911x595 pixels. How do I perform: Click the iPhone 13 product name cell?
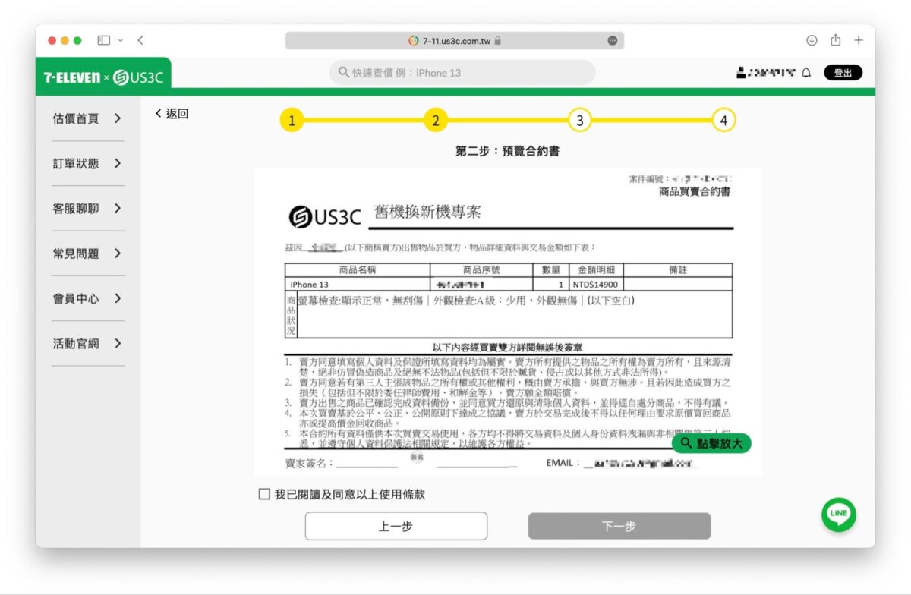(x=357, y=284)
